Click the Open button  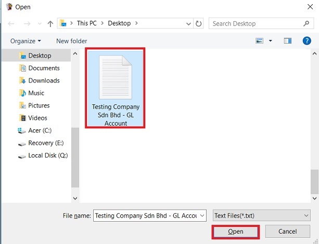pyautogui.click(x=235, y=232)
